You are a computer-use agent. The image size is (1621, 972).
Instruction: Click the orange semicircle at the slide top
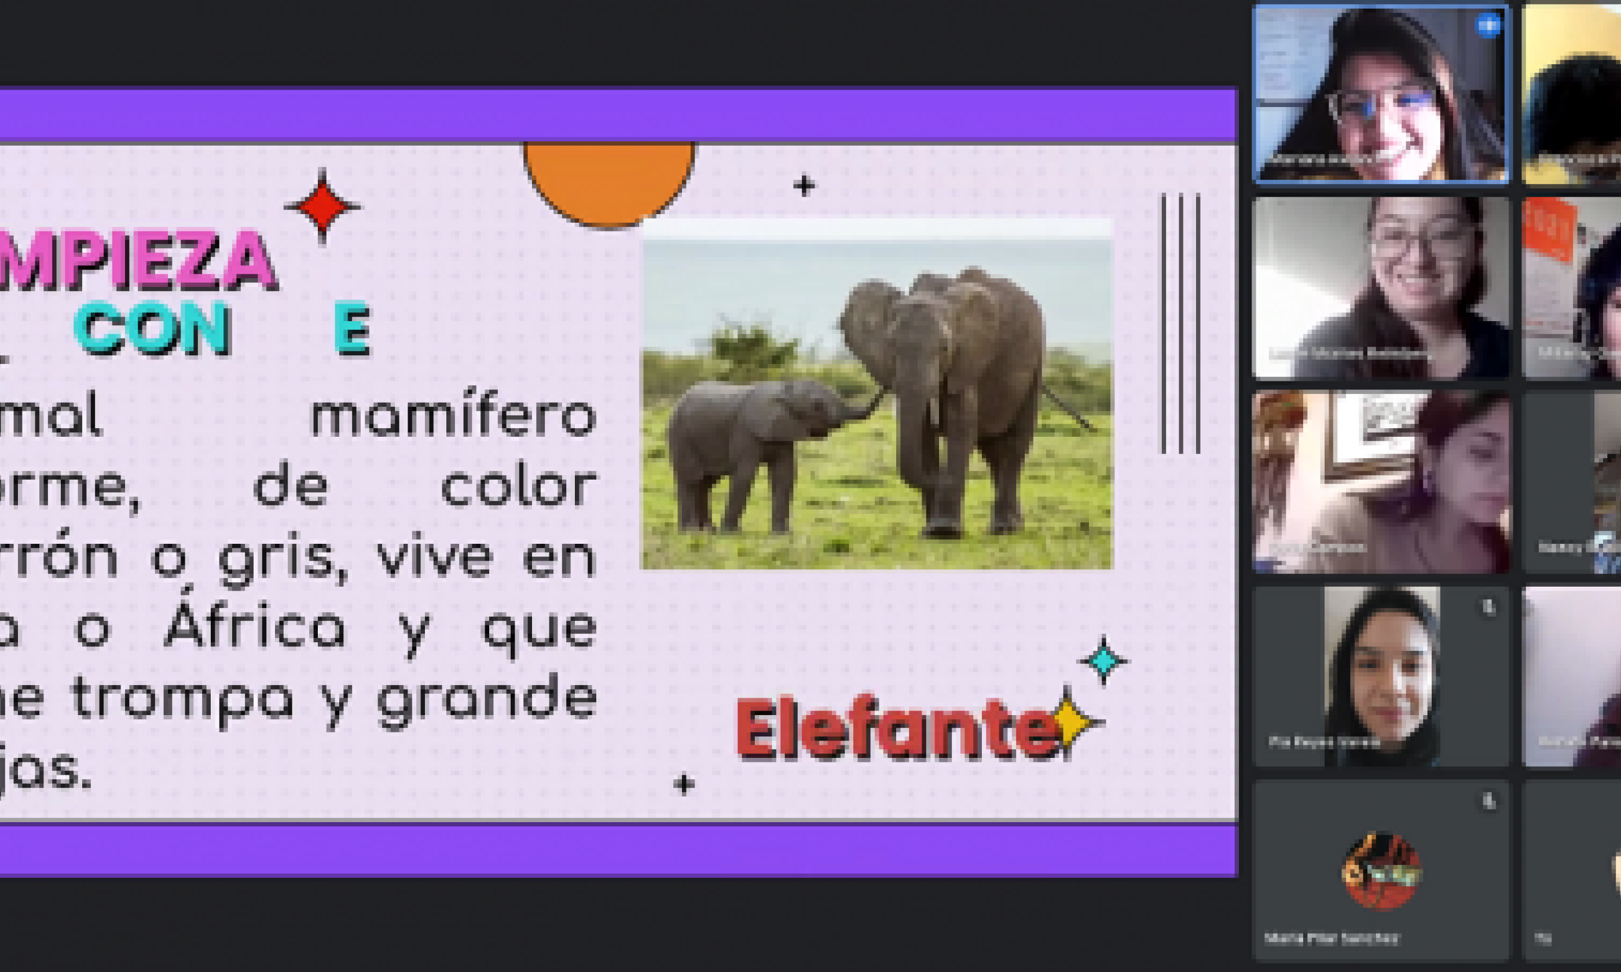click(608, 180)
